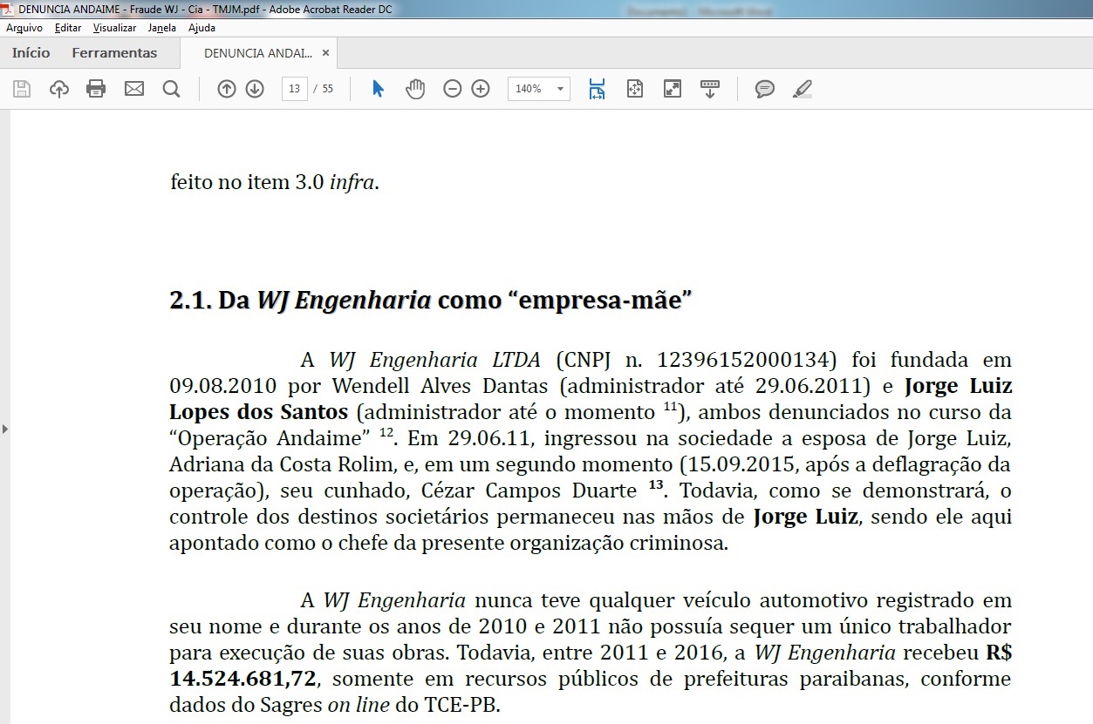Open the 140% zoom level dropdown
1093x724 pixels.
pyautogui.click(x=559, y=89)
